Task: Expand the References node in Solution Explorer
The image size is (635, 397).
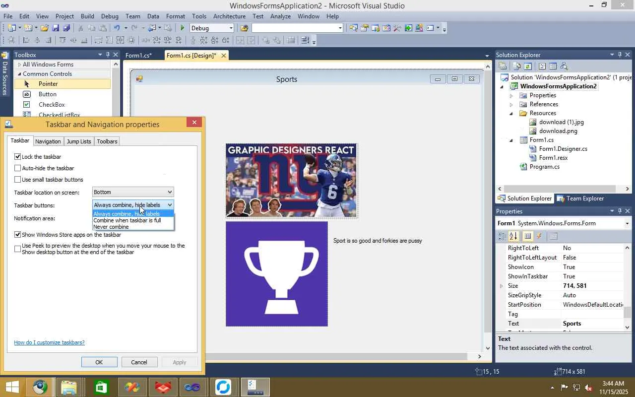Action: pyautogui.click(x=511, y=104)
